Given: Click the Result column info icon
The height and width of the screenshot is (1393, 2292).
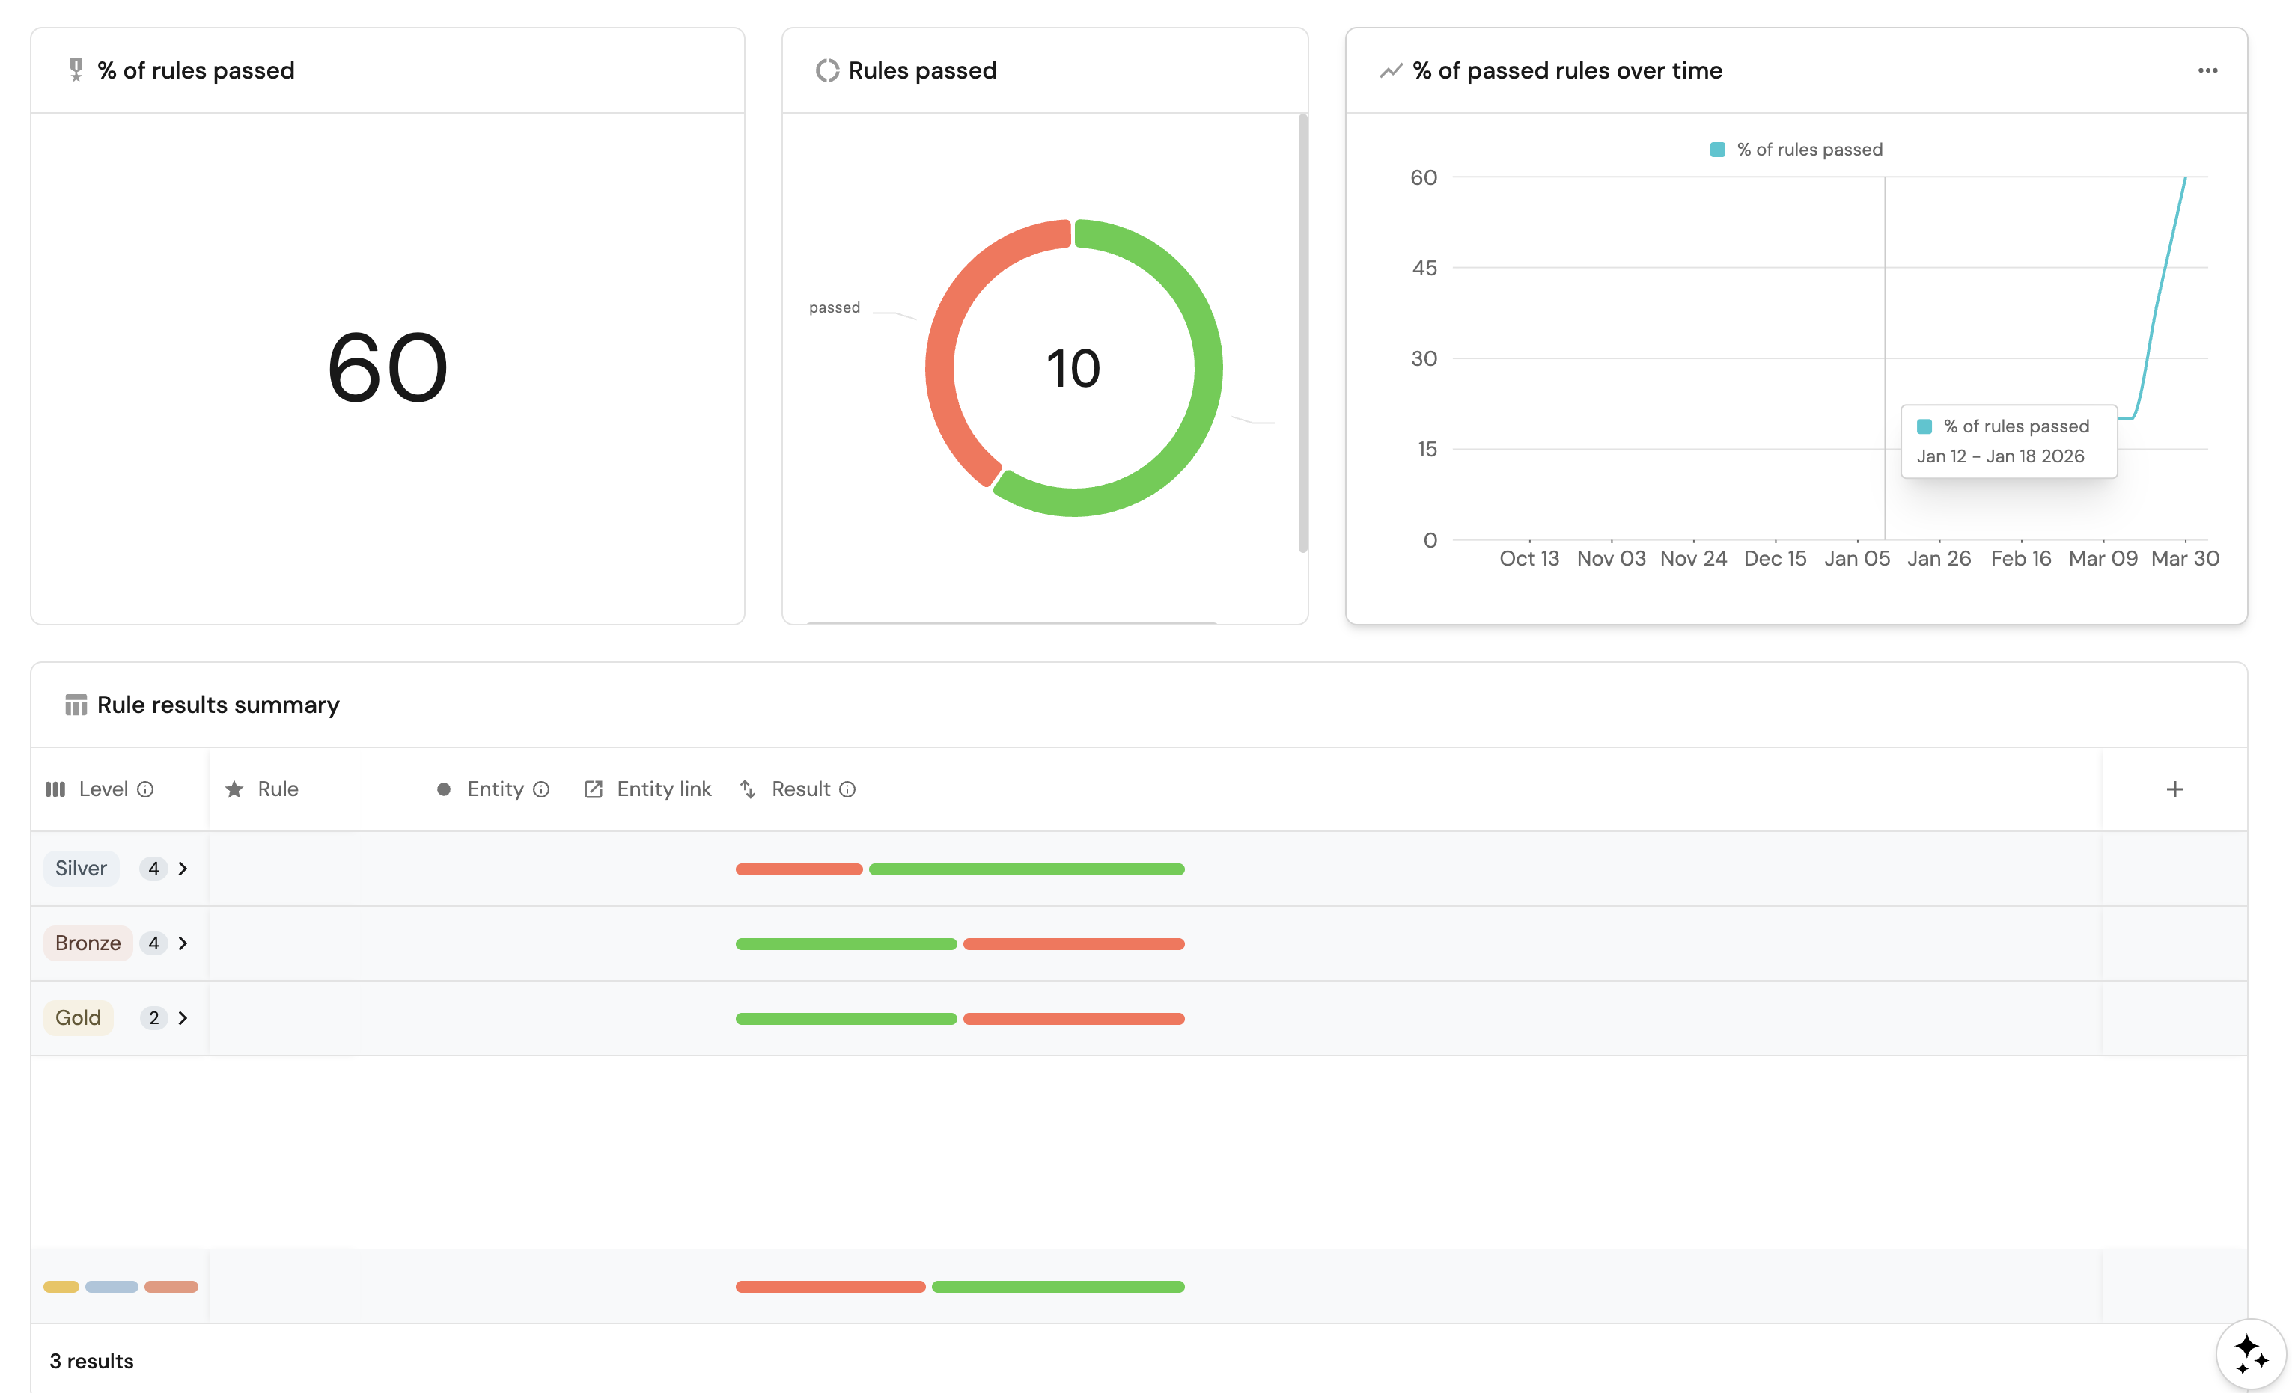Looking at the screenshot, I should [x=847, y=789].
